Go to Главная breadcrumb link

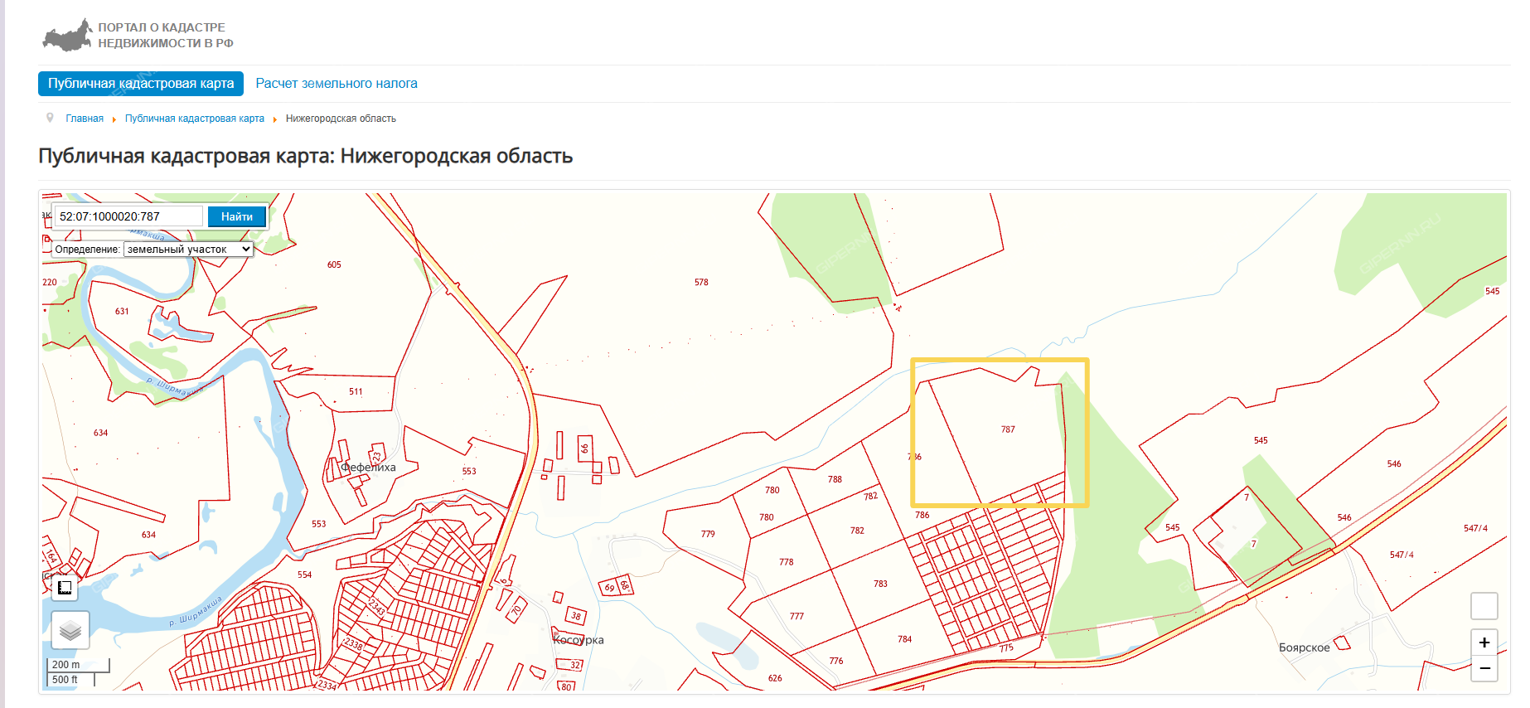click(85, 119)
